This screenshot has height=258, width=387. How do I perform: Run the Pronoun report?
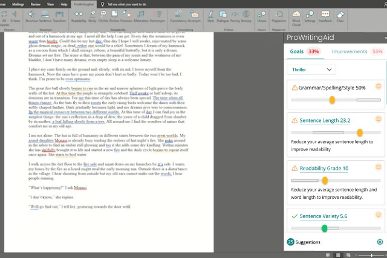click(x=126, y=17)
